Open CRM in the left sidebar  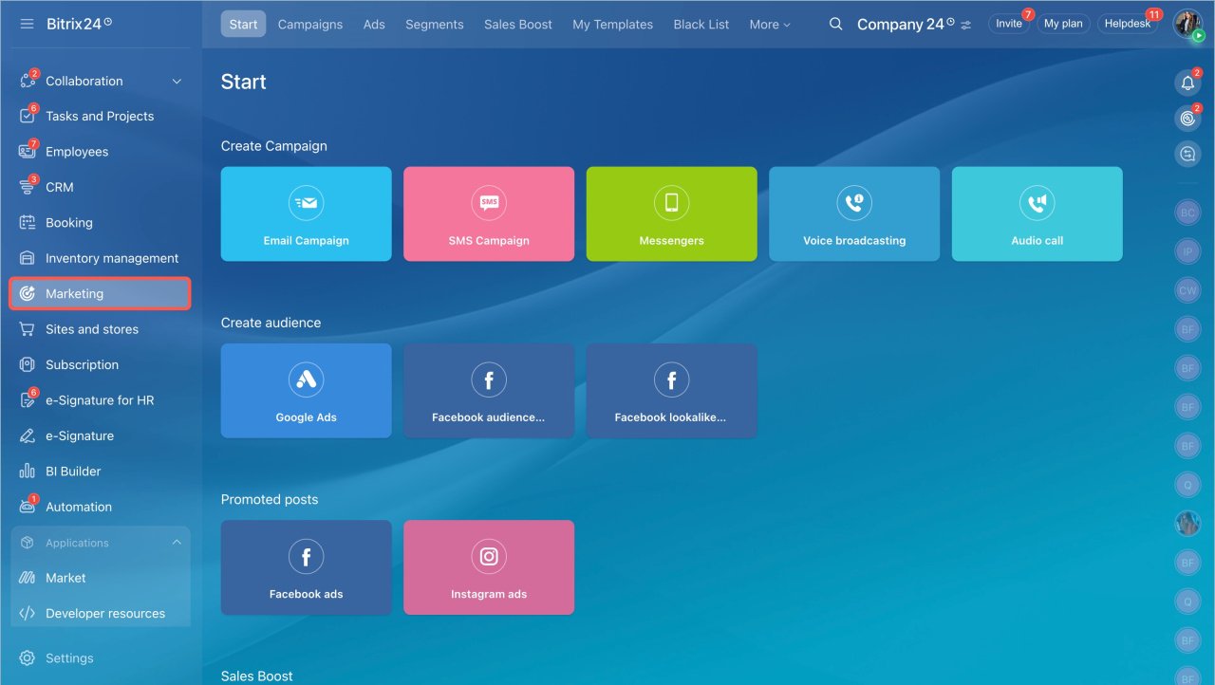click(59, 187)
